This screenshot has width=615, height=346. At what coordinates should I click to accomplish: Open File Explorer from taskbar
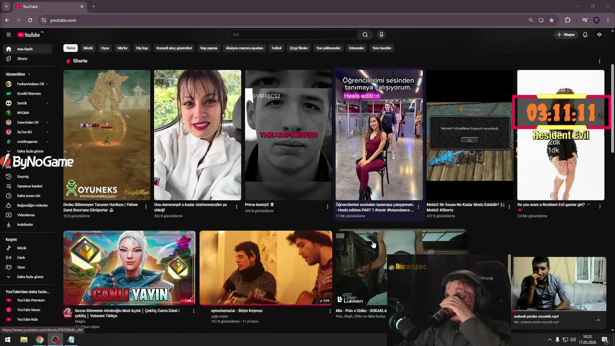pyautogui.click(x=24, y=340)
